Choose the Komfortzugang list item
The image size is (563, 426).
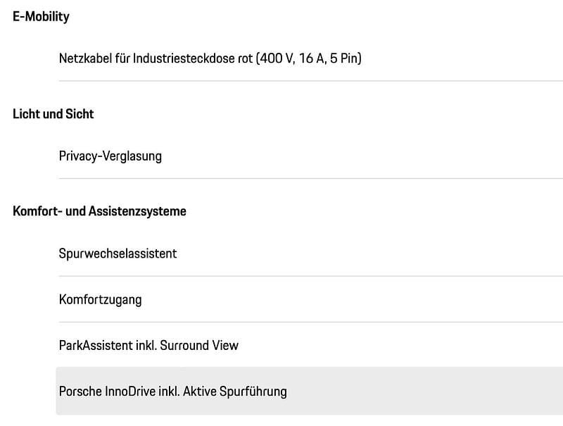(x=100, y=299)
